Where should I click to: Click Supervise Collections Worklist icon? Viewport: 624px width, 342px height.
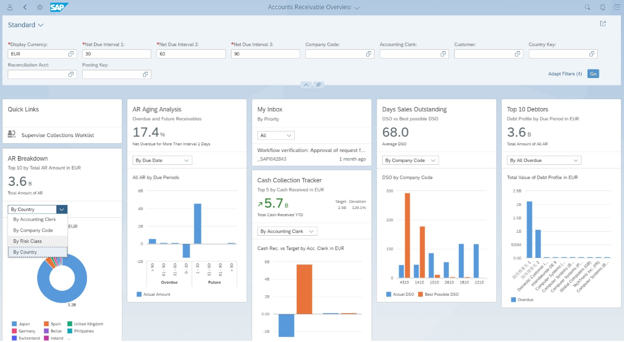coord(11,135)
